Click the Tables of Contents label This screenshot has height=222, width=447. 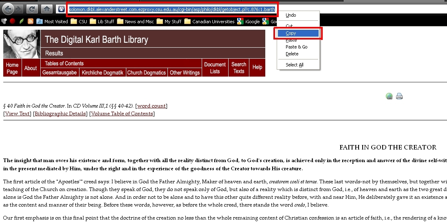(64, 63)
